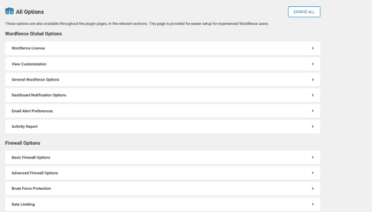Expand the Advanced Firewall Options chevron

[312, 173]
